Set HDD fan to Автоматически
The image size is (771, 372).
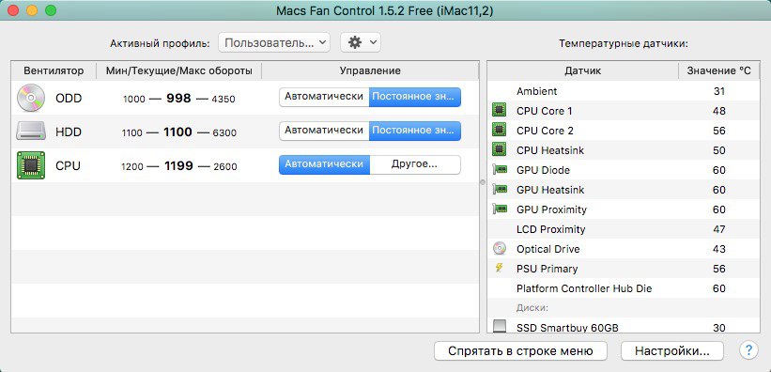324,131
